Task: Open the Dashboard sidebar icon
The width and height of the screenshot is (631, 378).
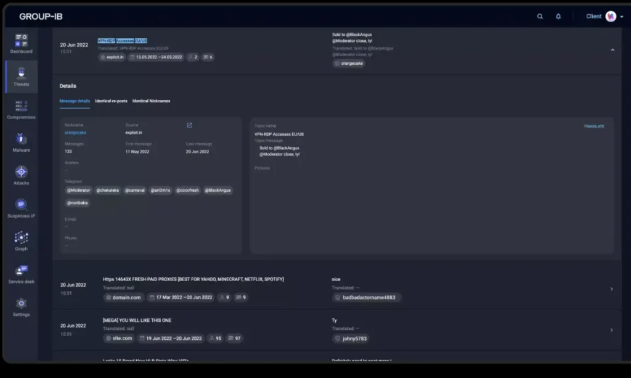Action: [21, 41]
